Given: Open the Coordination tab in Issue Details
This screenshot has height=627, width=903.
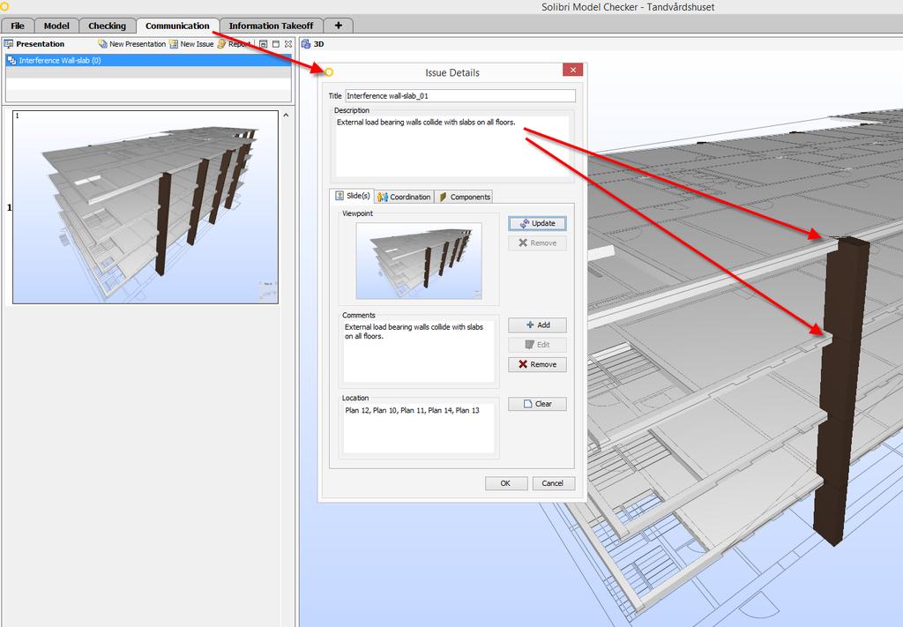Looking at the screenshot, I should (404, 197).
